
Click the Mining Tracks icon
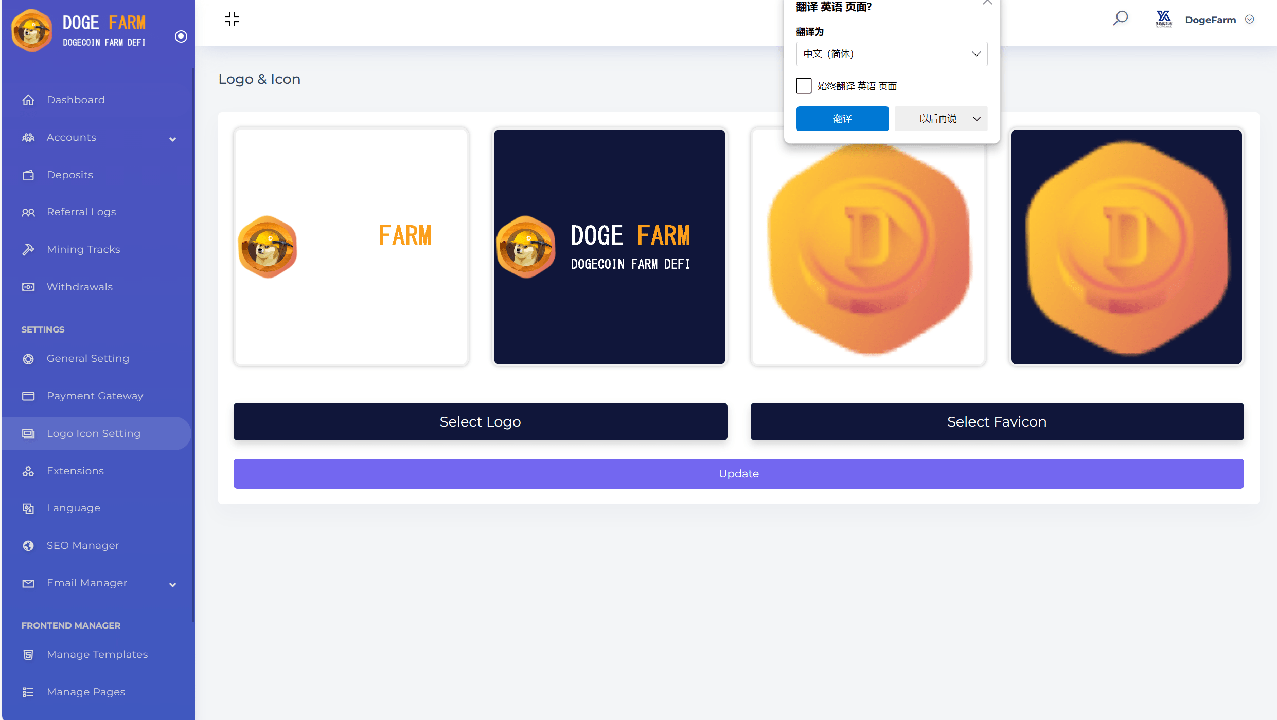[x=28, y=250]
